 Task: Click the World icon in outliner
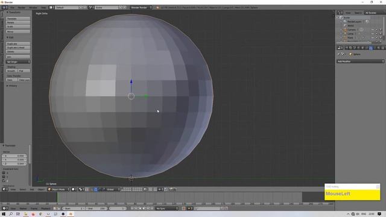click(x=345, y=25)
